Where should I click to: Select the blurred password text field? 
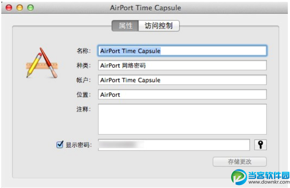point(174,145)
